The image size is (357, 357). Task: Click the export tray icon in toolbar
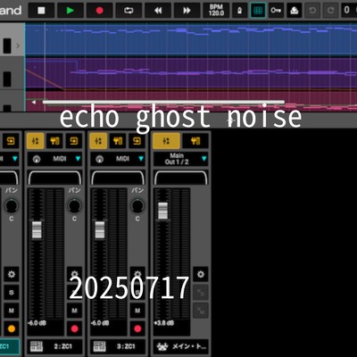295,11
